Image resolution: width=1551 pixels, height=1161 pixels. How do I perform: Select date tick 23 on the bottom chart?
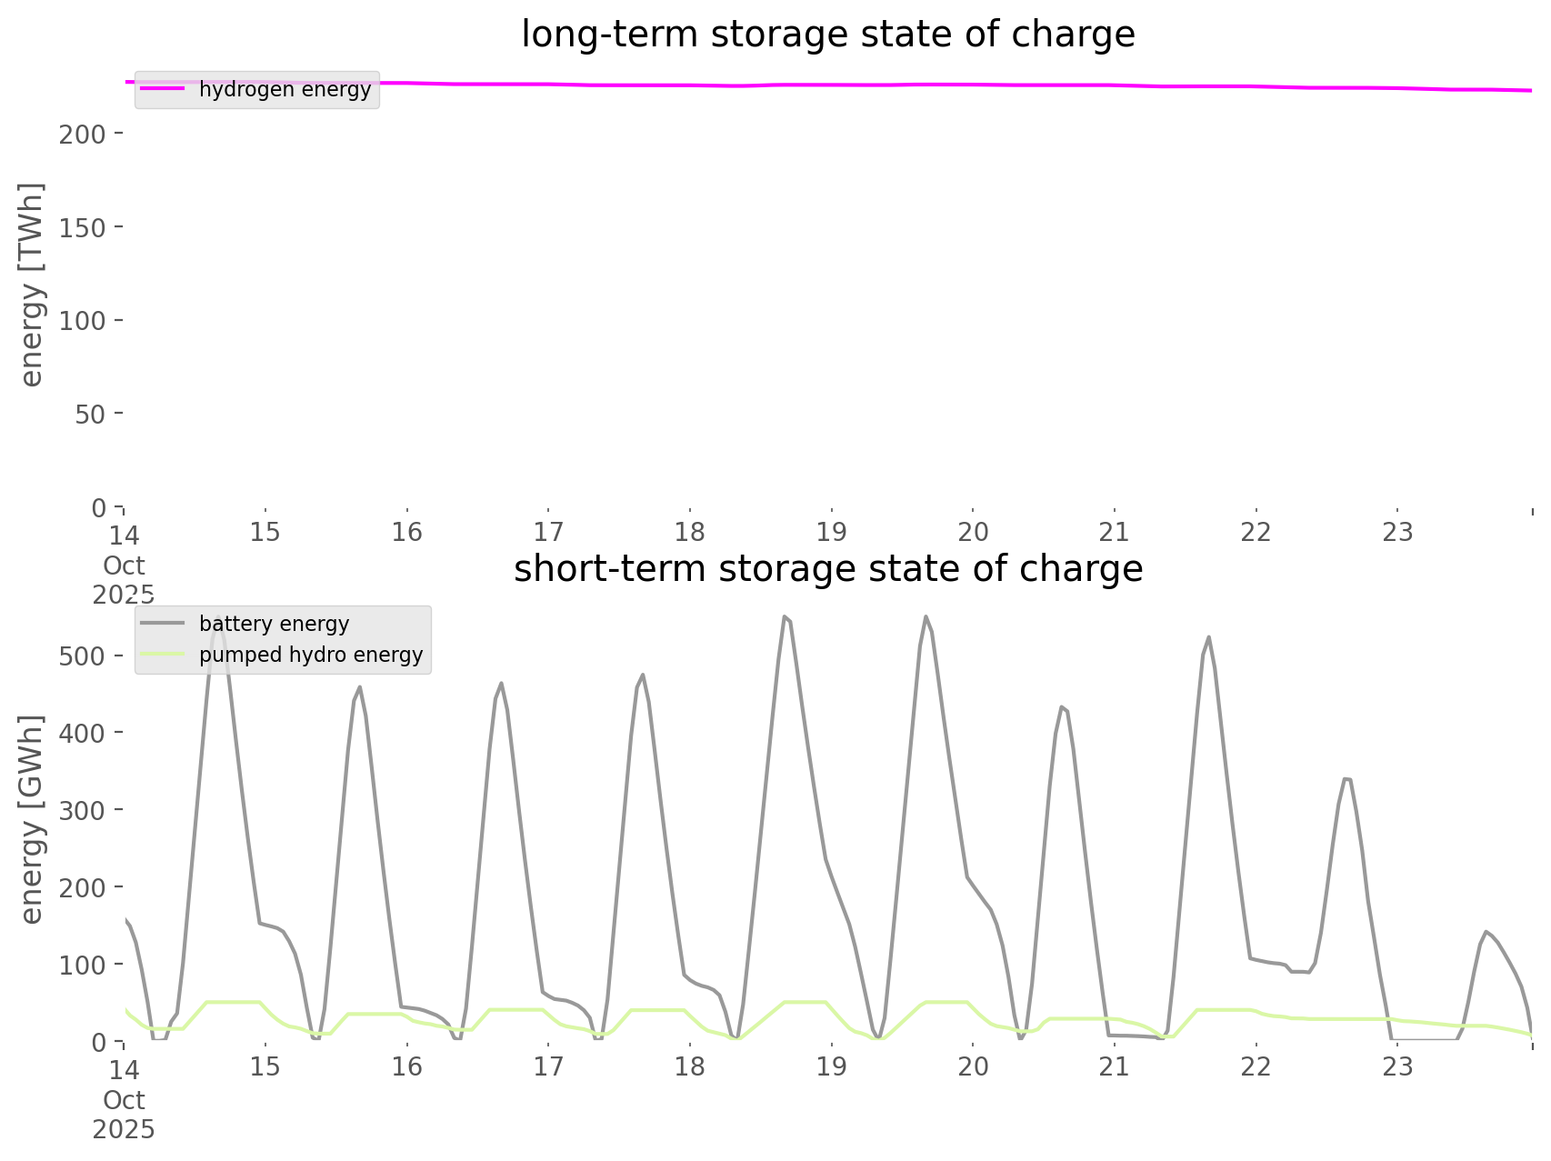pyautogui.click(x=1397, y=1066)
